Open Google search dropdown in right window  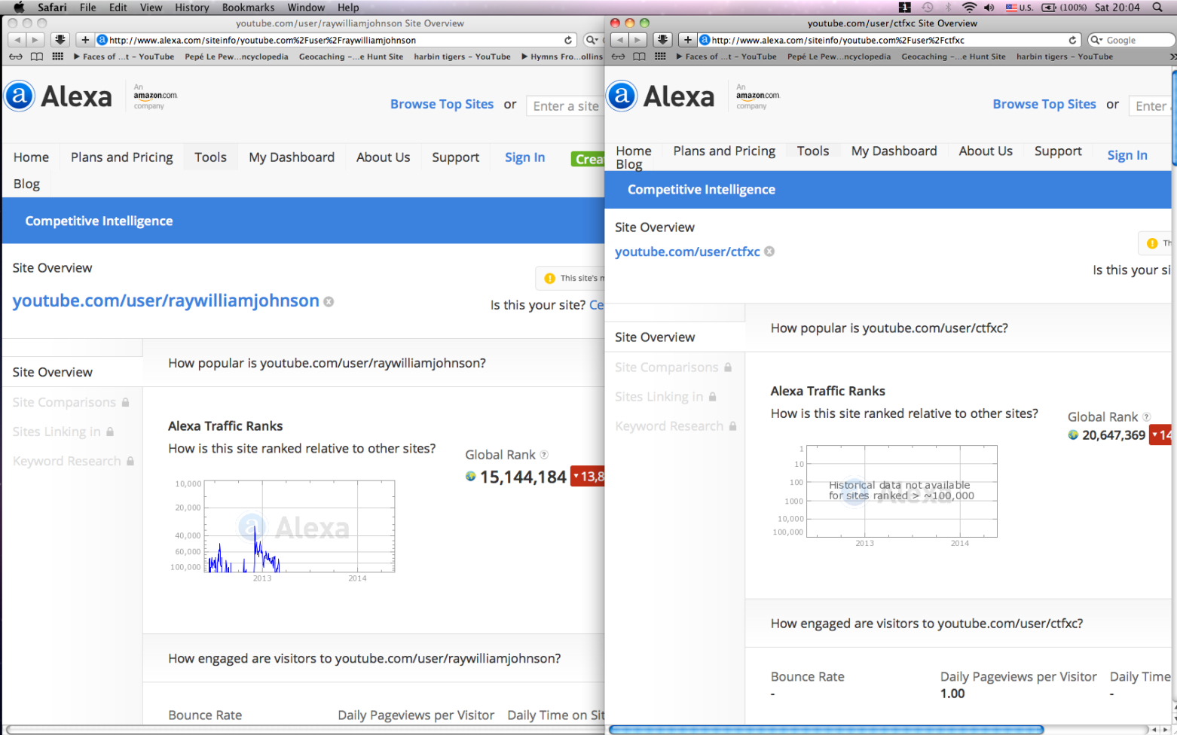click(x=1096, y=40)
